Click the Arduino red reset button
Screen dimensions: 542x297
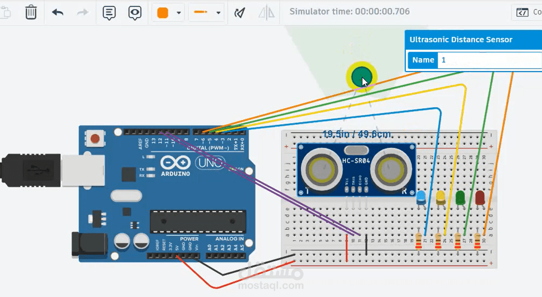95,139
